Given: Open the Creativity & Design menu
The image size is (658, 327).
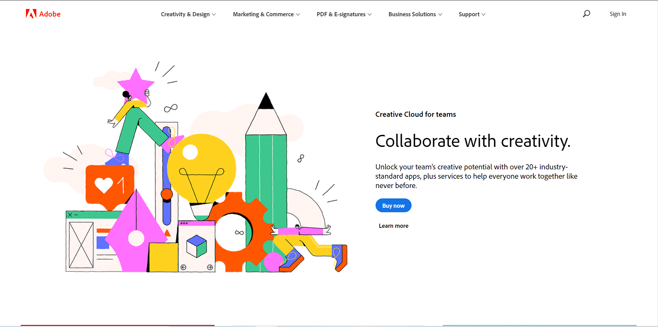Looking at the screenshot, I should [x=188, y=14].
